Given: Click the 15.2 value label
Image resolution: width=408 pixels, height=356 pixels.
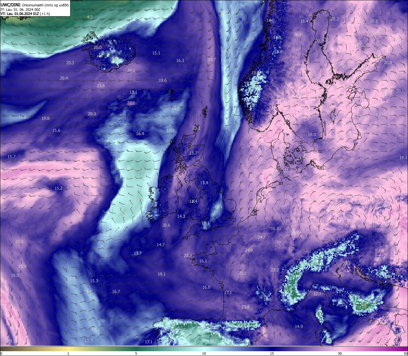Looking at the screenshot, I should [58, 188].
